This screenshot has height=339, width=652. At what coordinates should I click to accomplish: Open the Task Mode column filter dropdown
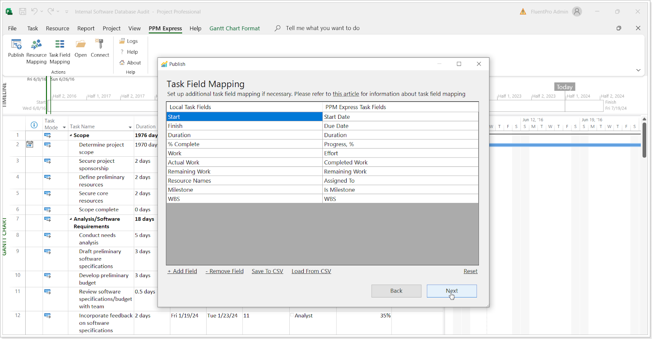[x=64, y=127]
